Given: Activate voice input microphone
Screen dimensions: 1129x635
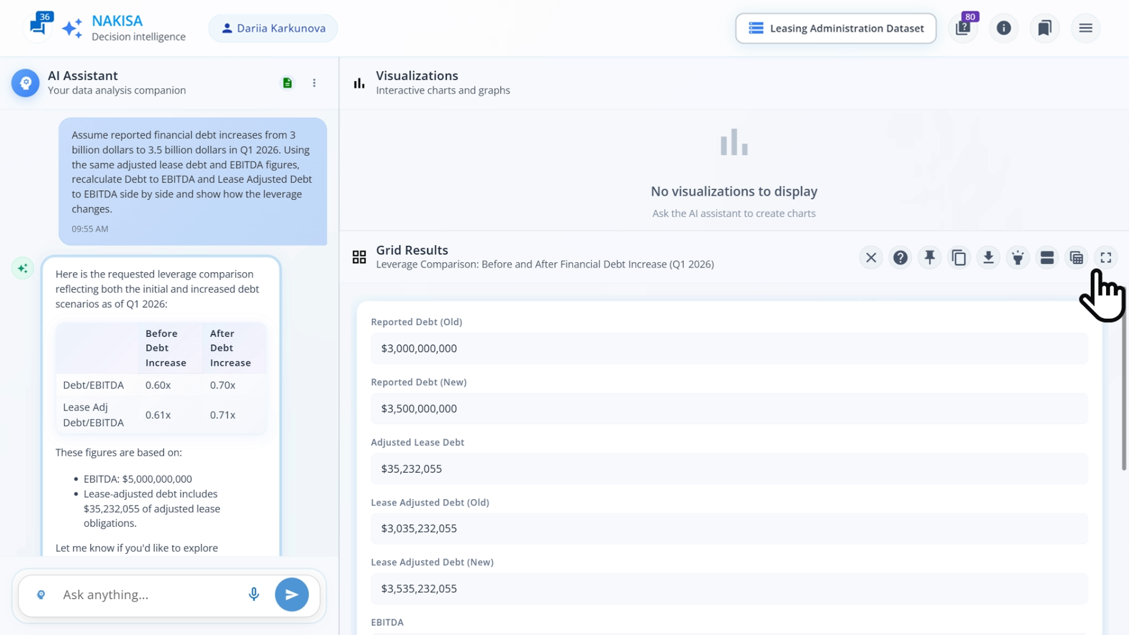Looking at the screenshot, I should (x=254, y=594).
